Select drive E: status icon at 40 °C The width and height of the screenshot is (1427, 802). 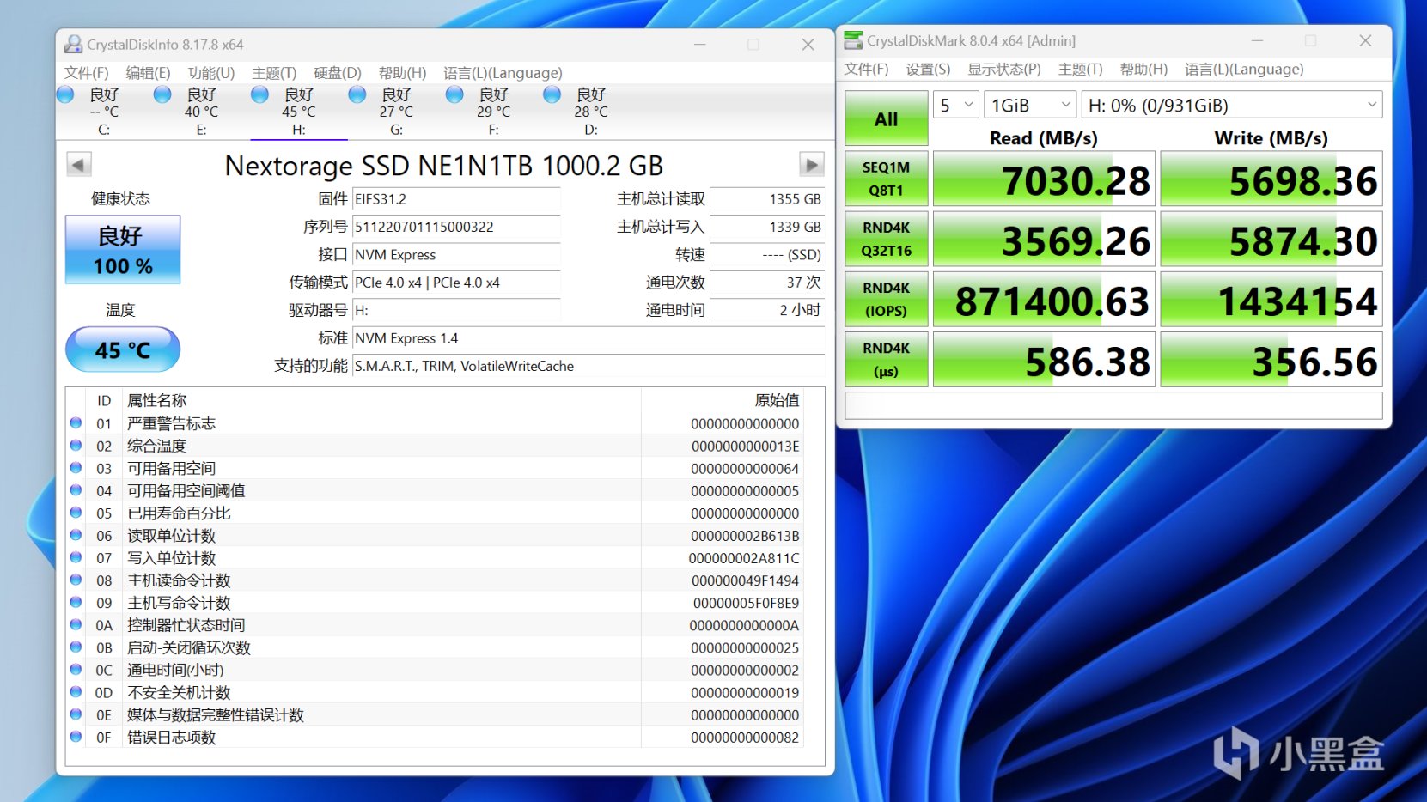click(162, 95)
